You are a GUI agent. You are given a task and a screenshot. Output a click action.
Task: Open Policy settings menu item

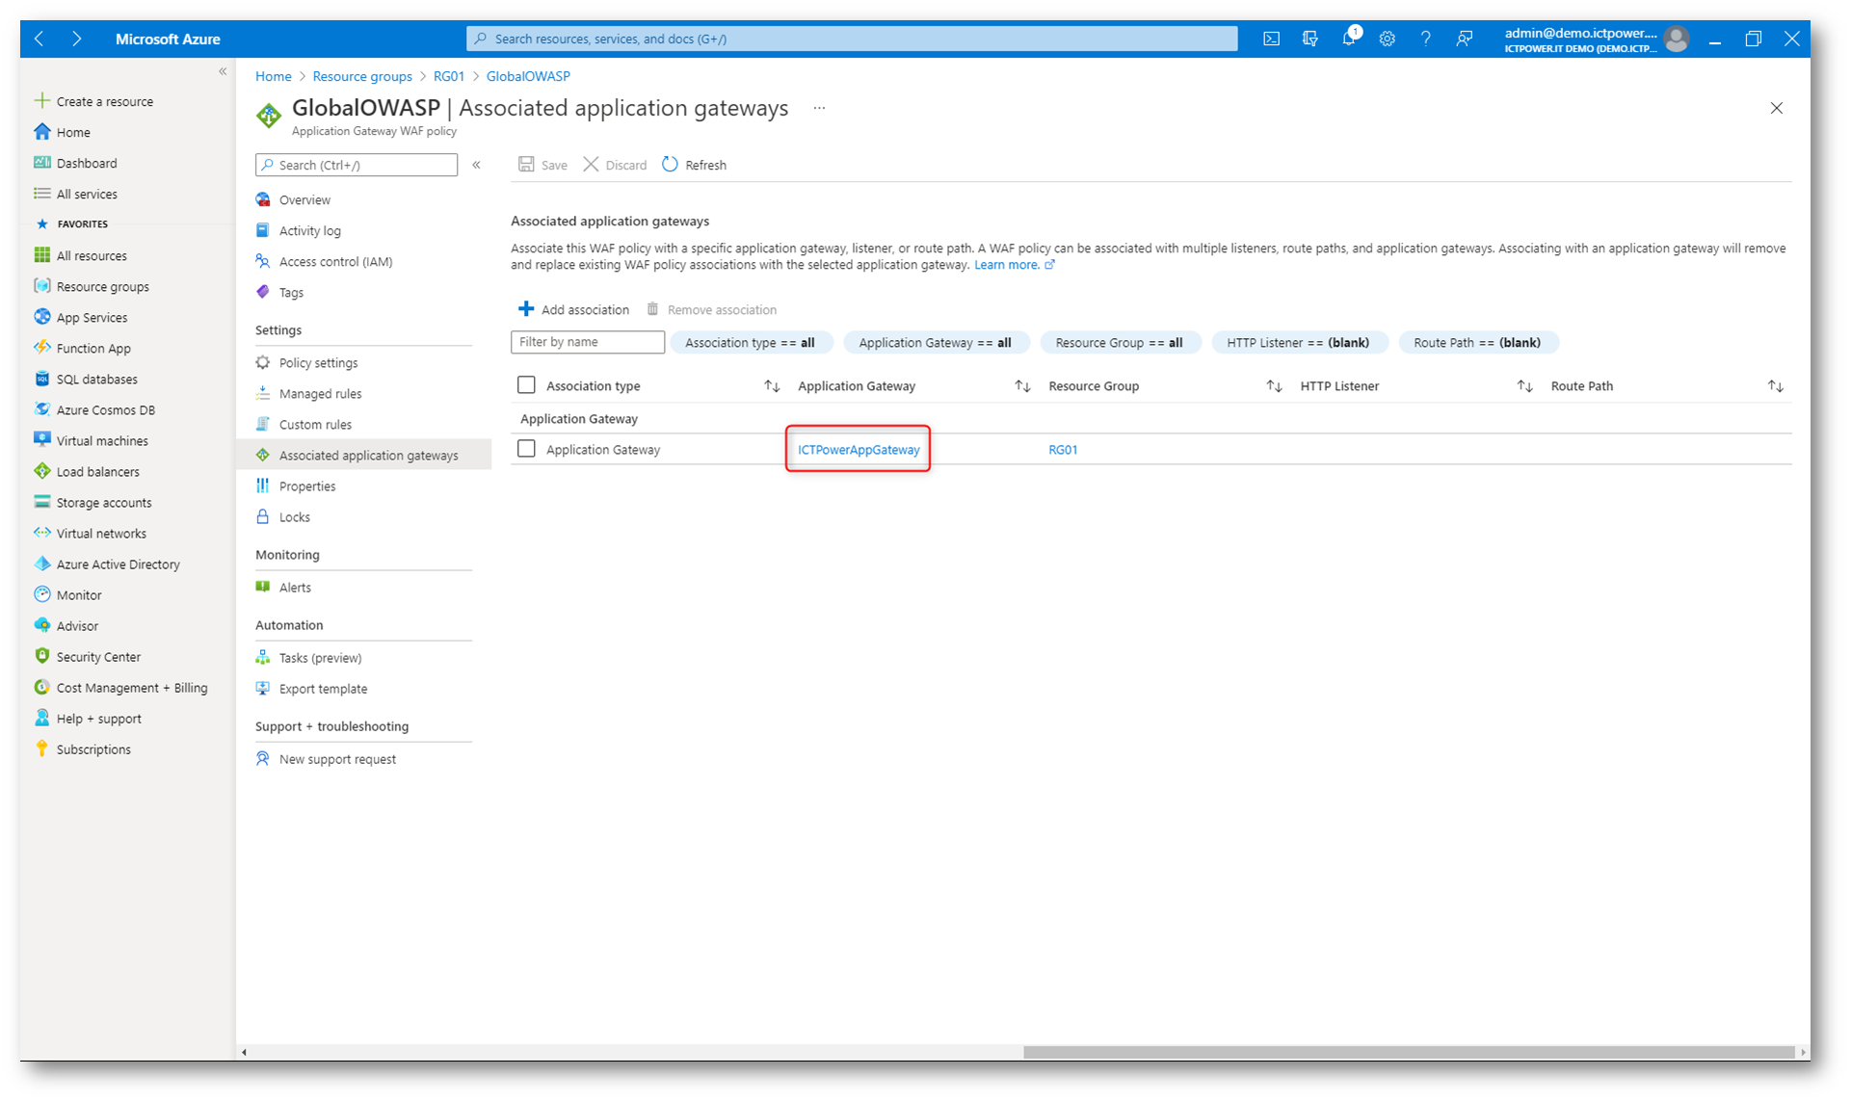click(318, 362)
